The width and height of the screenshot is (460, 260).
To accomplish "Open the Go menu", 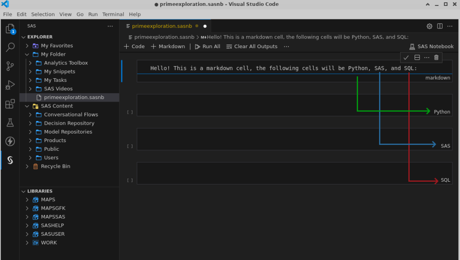I will (80, 14).
